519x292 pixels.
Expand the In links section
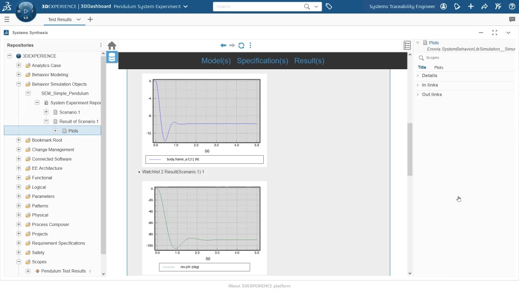click(x=418, y=85)
